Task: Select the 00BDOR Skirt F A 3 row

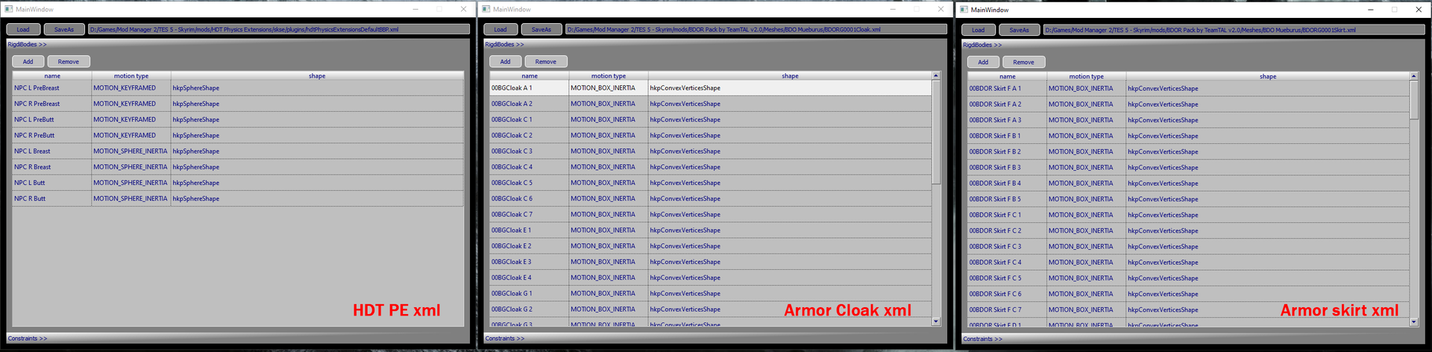Action: click(1189, 120)
